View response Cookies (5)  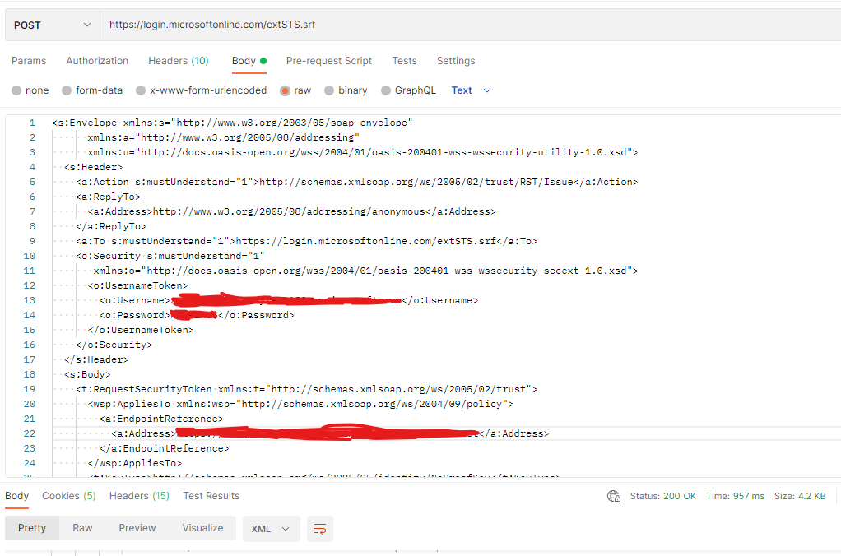click(x=68, y=495)
